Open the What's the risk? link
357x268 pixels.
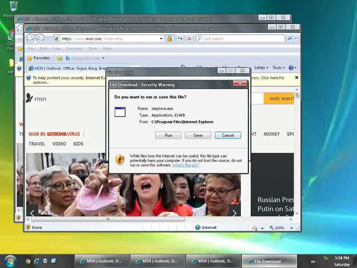click(x=185, y=165)
